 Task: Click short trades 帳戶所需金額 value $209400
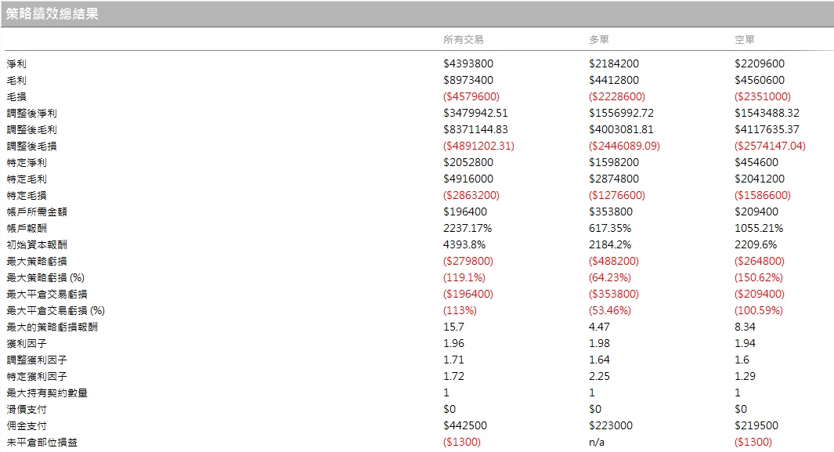(756, 212)
